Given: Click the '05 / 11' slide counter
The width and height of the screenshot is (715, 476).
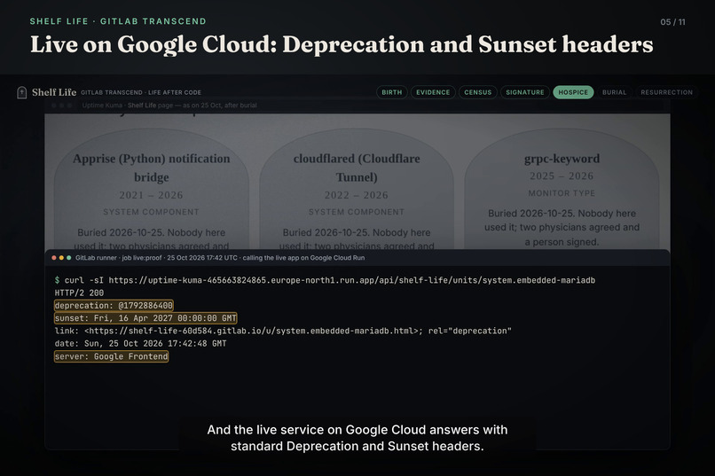Looking at the screenshot, I should click(x=672, y=22).
